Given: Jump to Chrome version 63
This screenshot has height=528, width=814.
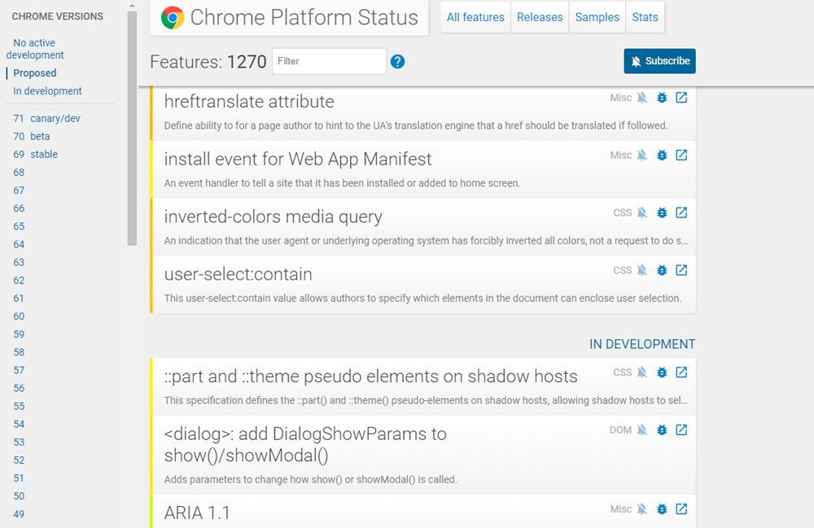Looking at the screenshot, I should click(19, 262).
